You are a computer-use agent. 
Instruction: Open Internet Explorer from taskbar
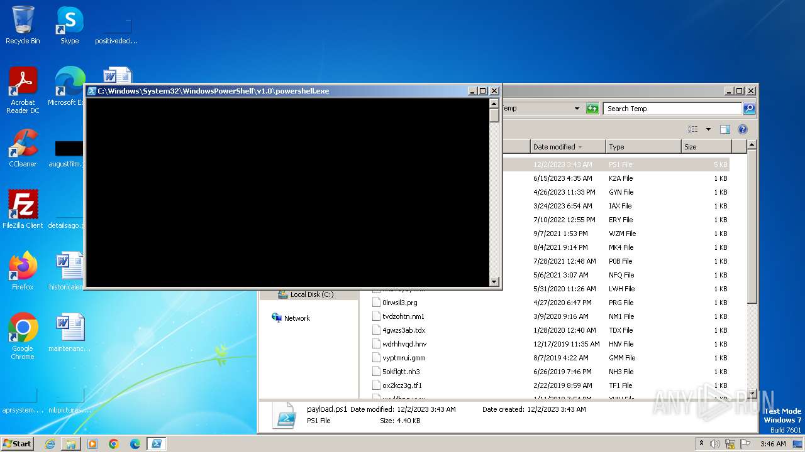pos(50,444)
